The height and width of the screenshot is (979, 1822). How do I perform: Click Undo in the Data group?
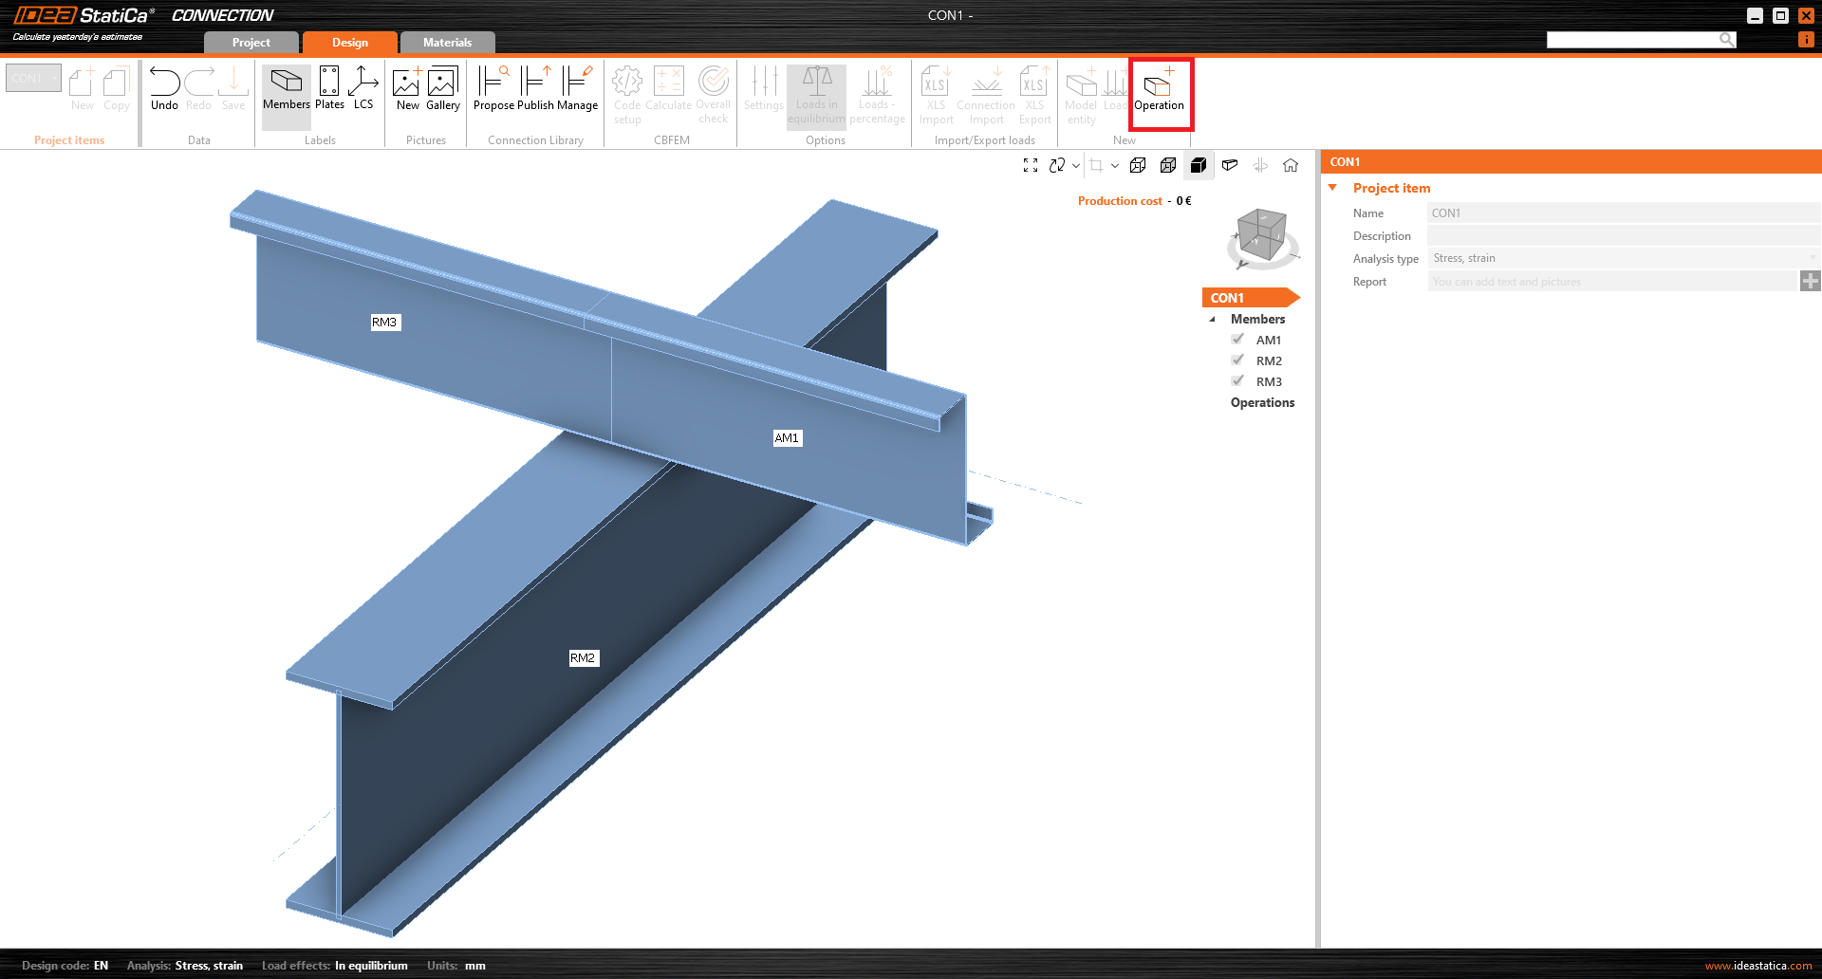click(164, 90)
